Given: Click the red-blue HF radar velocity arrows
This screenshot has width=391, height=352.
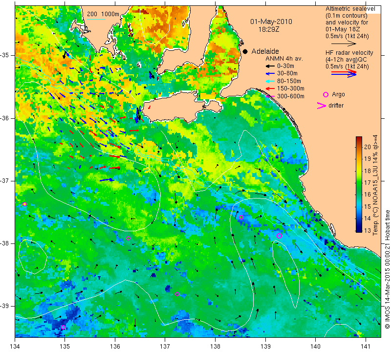Looking at the screenshot, I should click(x=344, y=73).
